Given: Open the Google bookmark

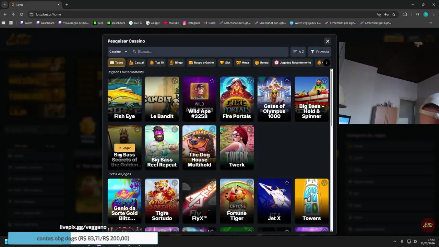Looking at the screenshot, I should coord(153,23).
